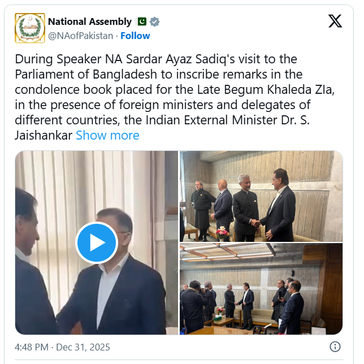Click the word "Jaishankar" in the post
Viewport: 364px width, 364px height.
coord(44,136)
